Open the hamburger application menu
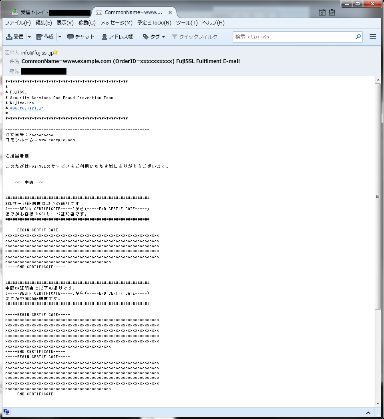Viewport: 384px width, 419px height. pyautogui.click(x=373, y=36)
